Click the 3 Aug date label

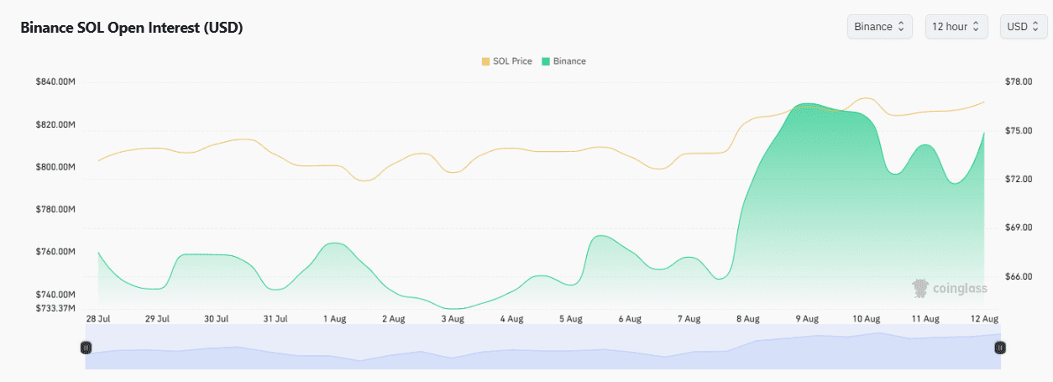click(453, 319)
